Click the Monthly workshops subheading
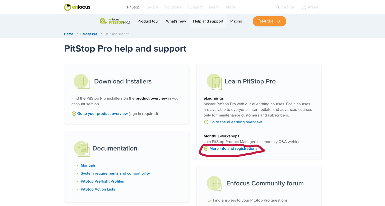The image size is (385, 206). [222, 136]
